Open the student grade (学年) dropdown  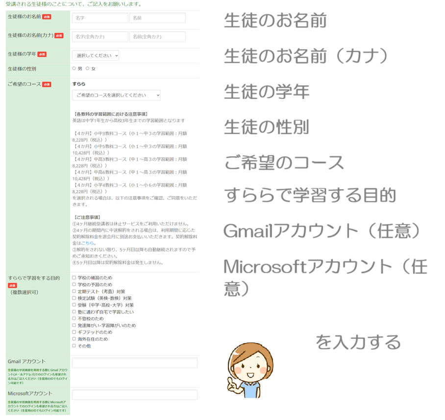click(96, 55)
